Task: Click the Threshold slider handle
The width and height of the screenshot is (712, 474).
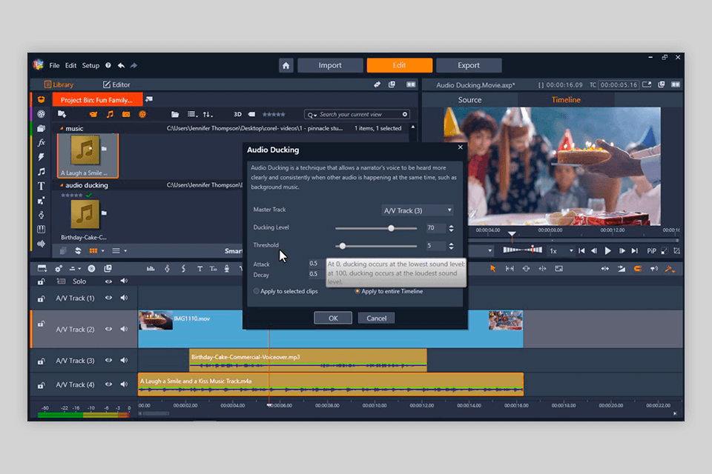Action: [x=343, y=246]
